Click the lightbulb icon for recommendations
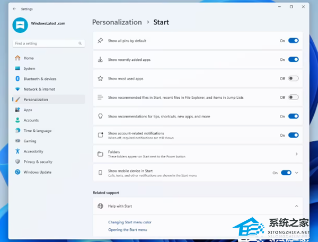The width and height of the screenshot is (318, 242). [x=100, y=116]
